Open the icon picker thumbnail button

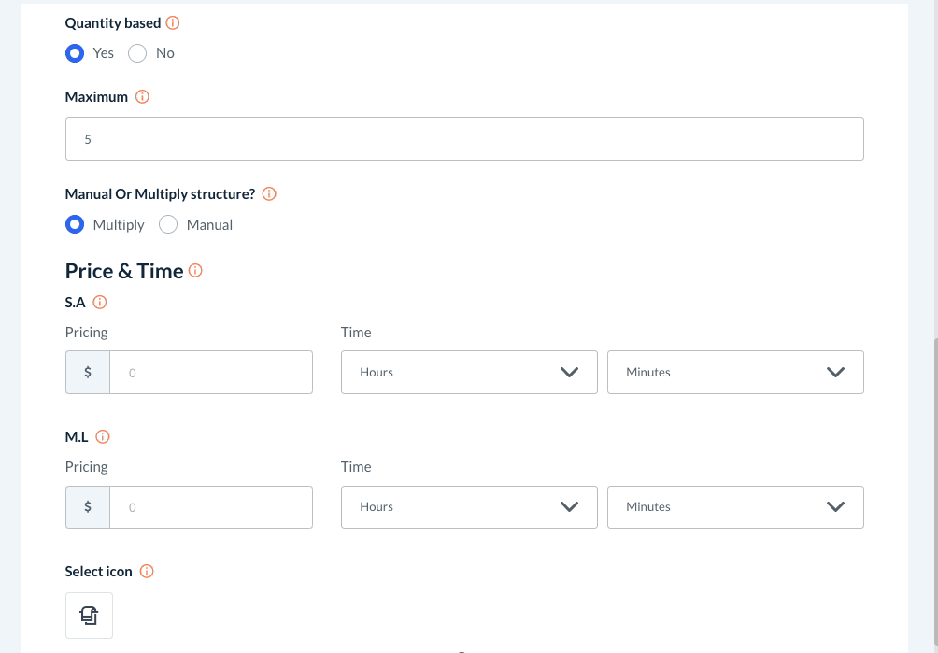89,616
